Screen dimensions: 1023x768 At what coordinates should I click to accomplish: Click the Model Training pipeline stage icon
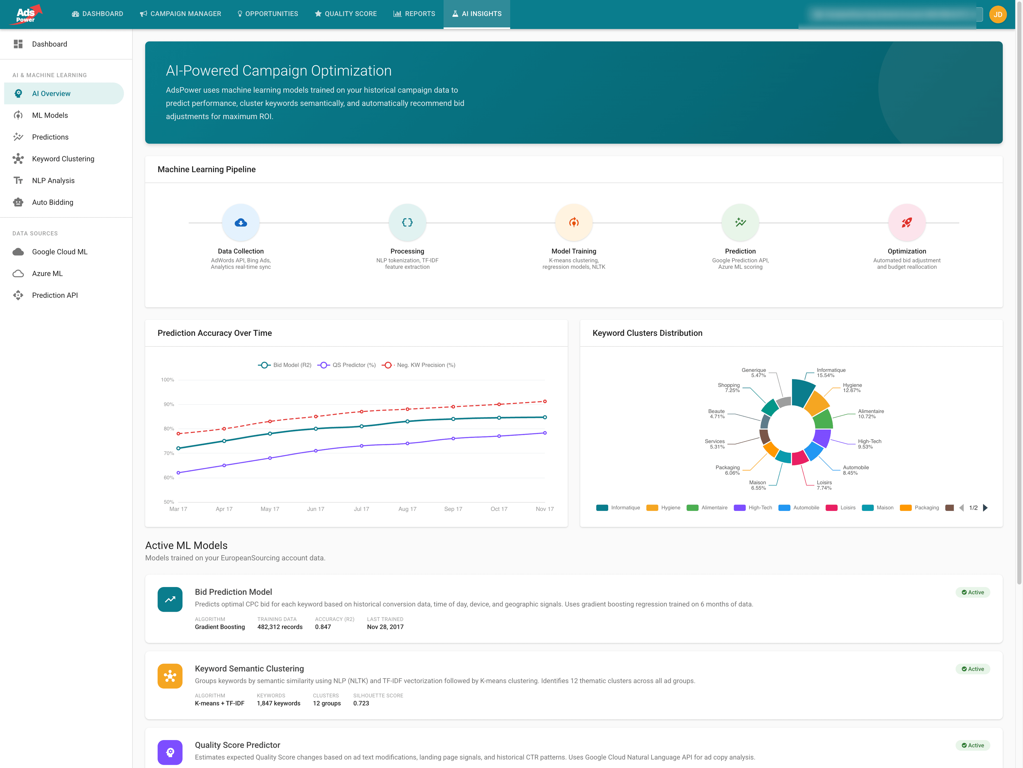coord(574,222)
